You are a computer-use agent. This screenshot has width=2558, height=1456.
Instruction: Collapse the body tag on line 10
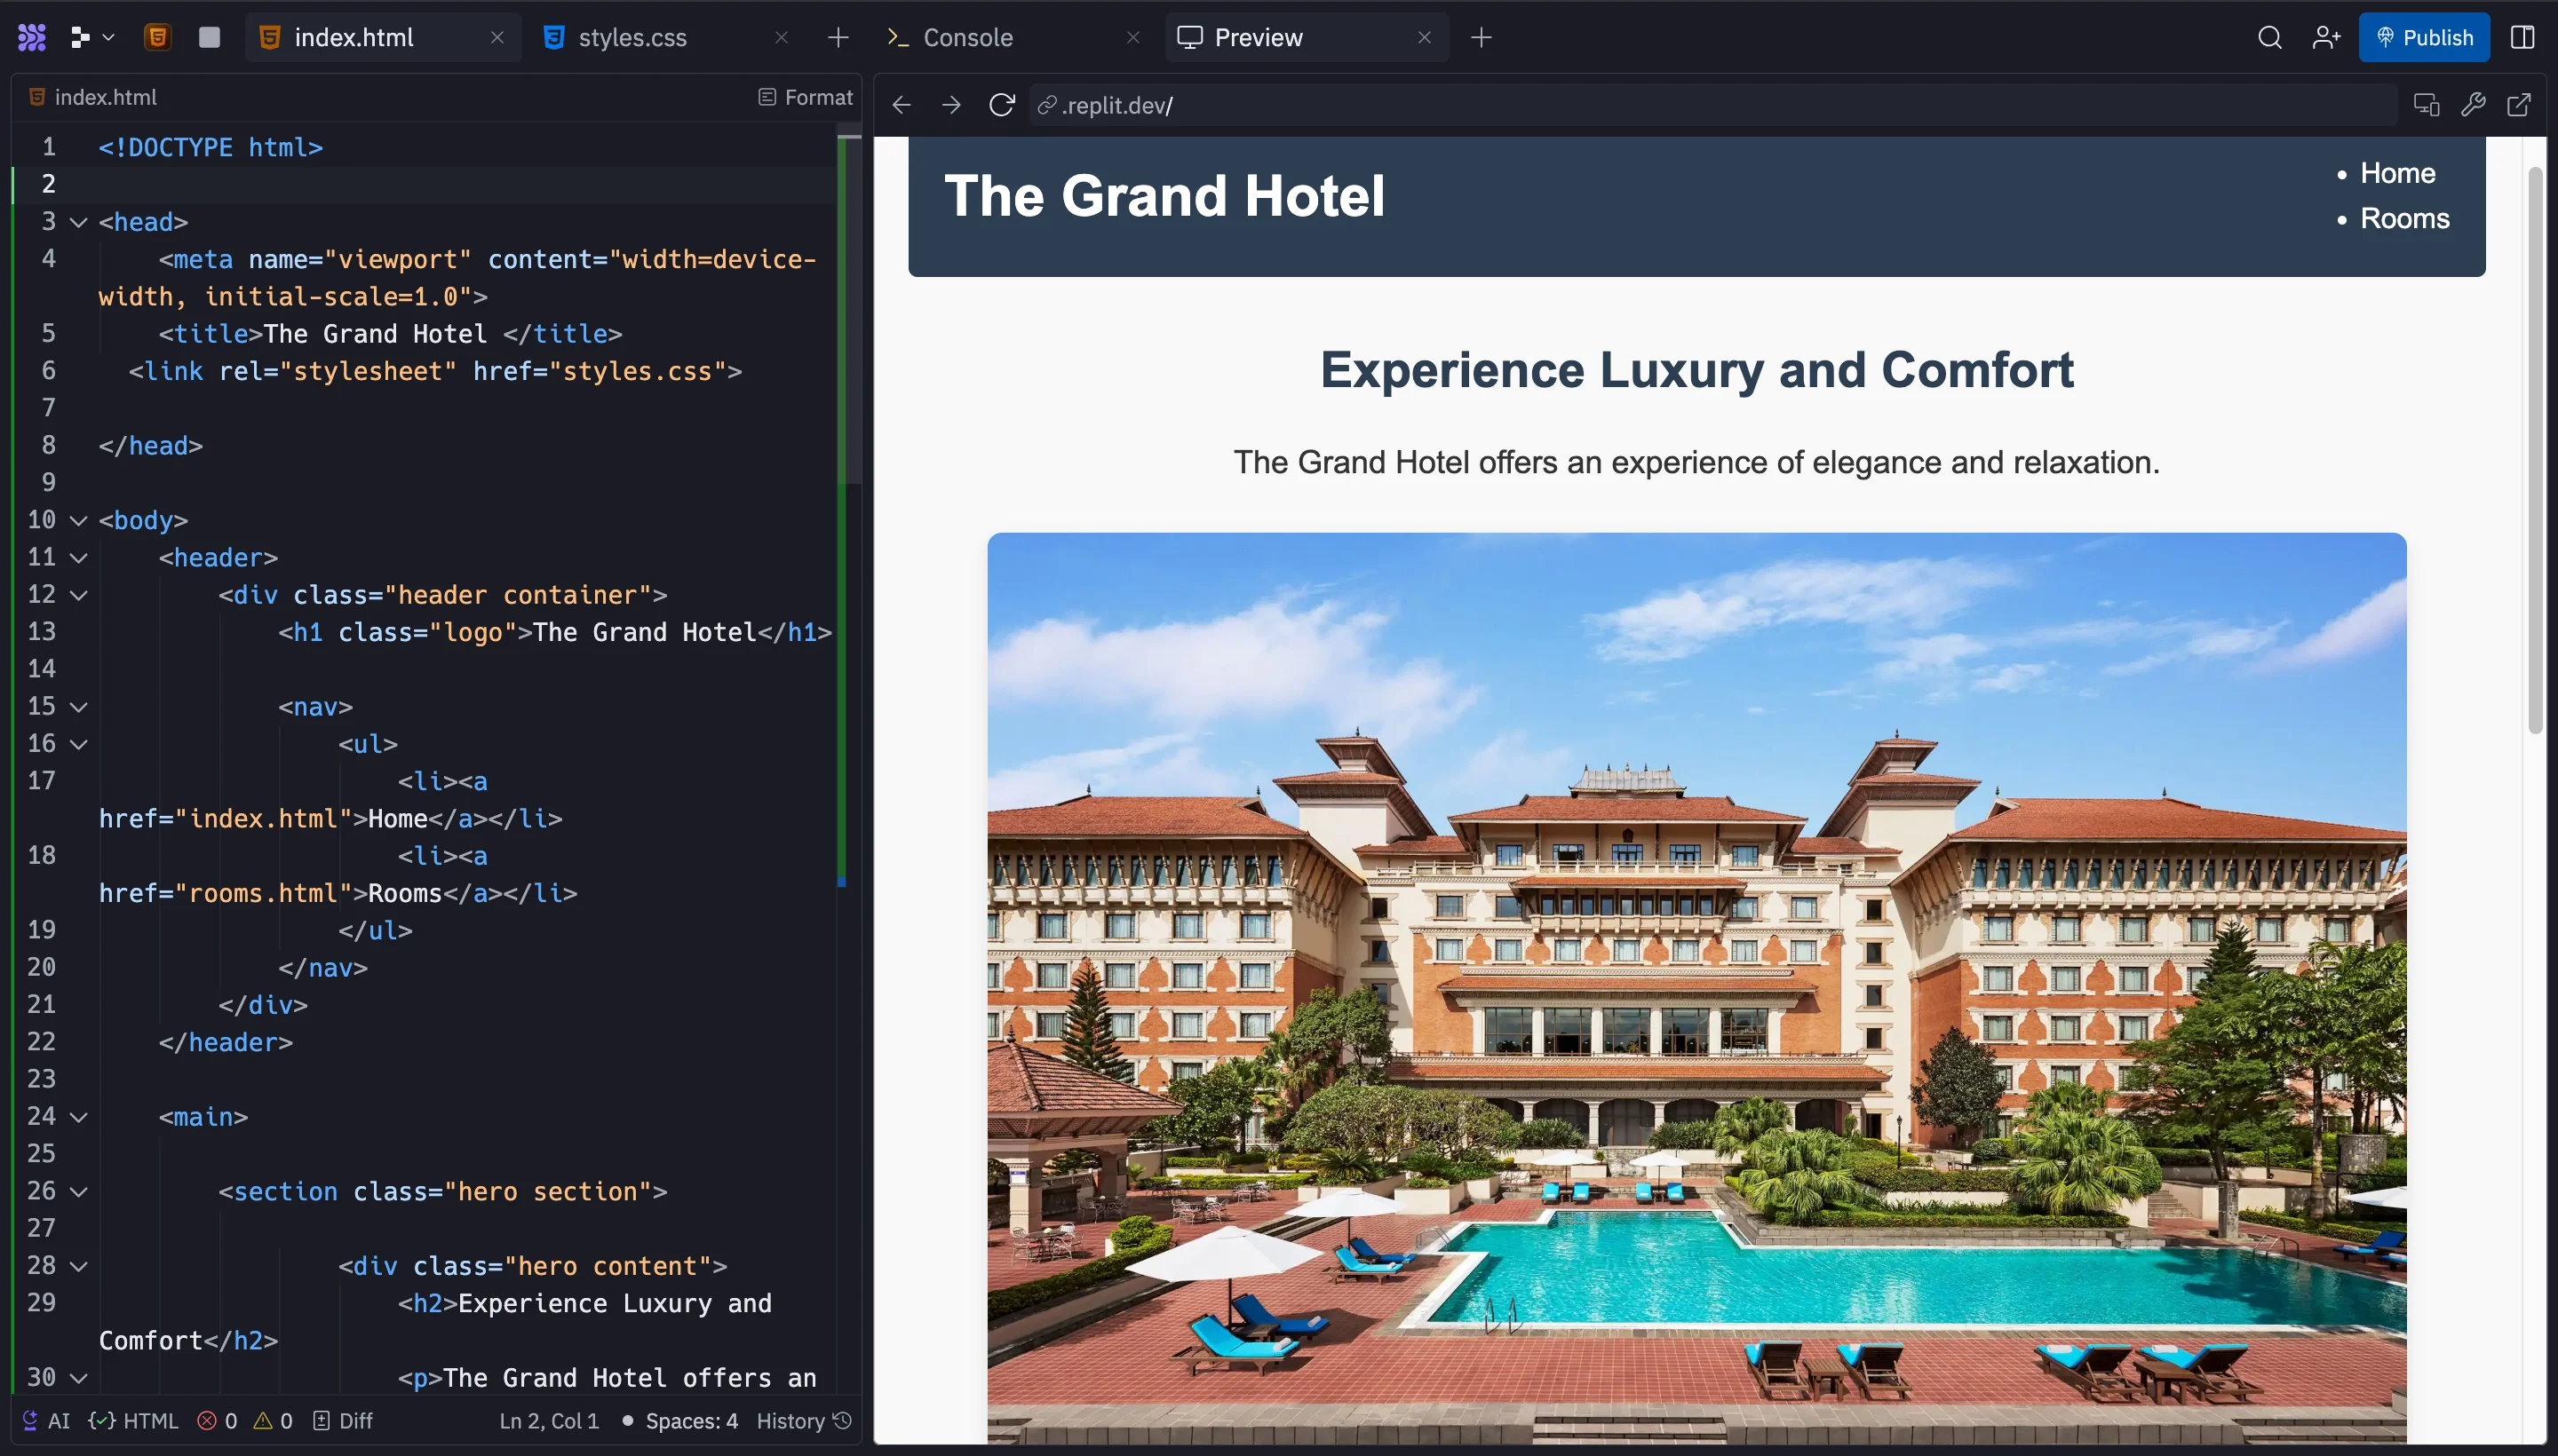pyautogui.click(x=79, y=520)
